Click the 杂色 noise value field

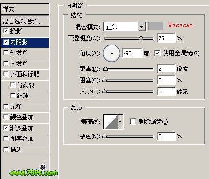pyautogui.click(x=166, y=136)
